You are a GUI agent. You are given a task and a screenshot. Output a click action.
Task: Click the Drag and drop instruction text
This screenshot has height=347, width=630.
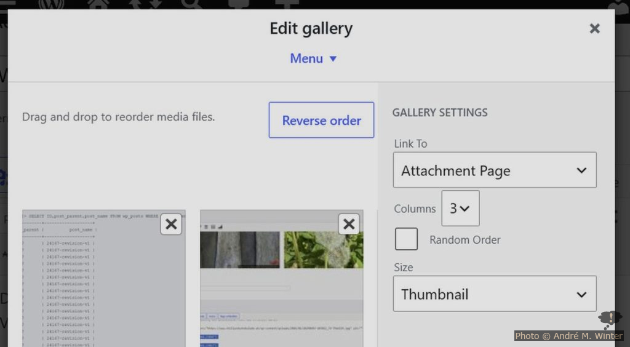click(x=119, y=117)
